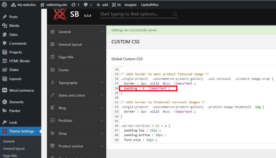Click line 46 wd-nav-vertical selector

pyautogui.click(x=145, y=125)
